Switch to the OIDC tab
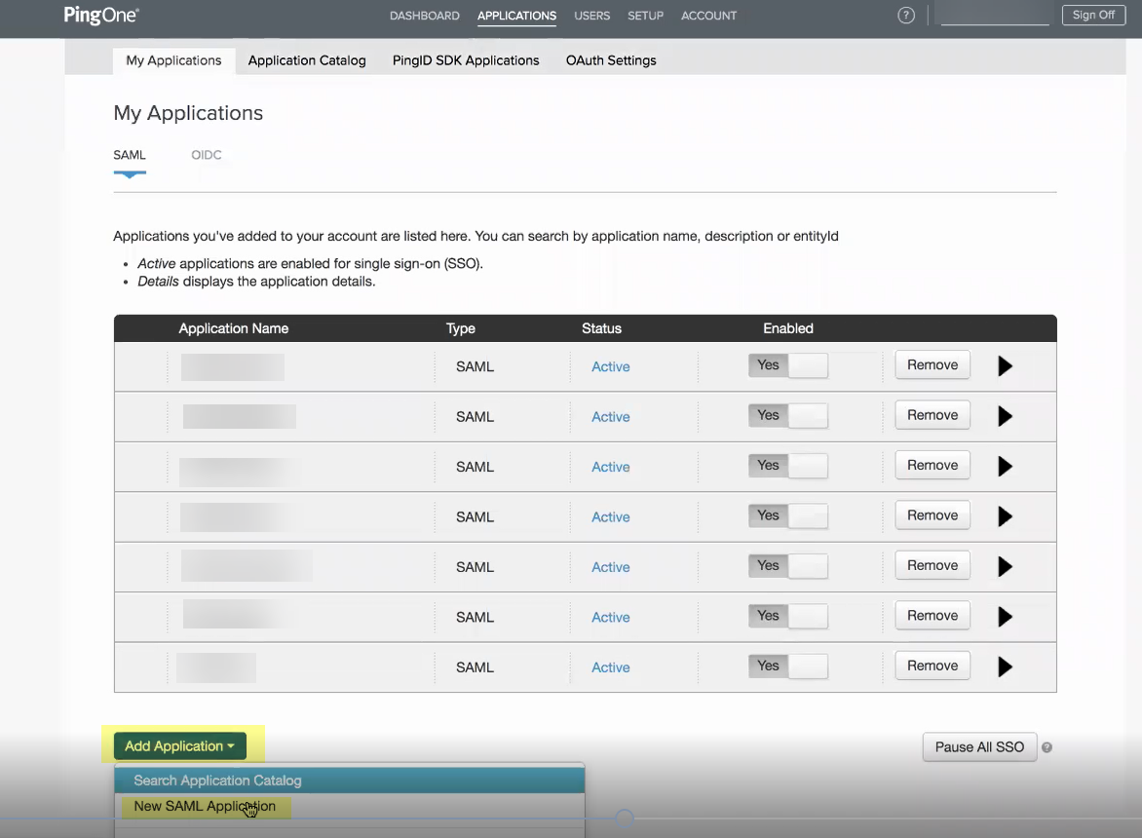 click(207, 155)
